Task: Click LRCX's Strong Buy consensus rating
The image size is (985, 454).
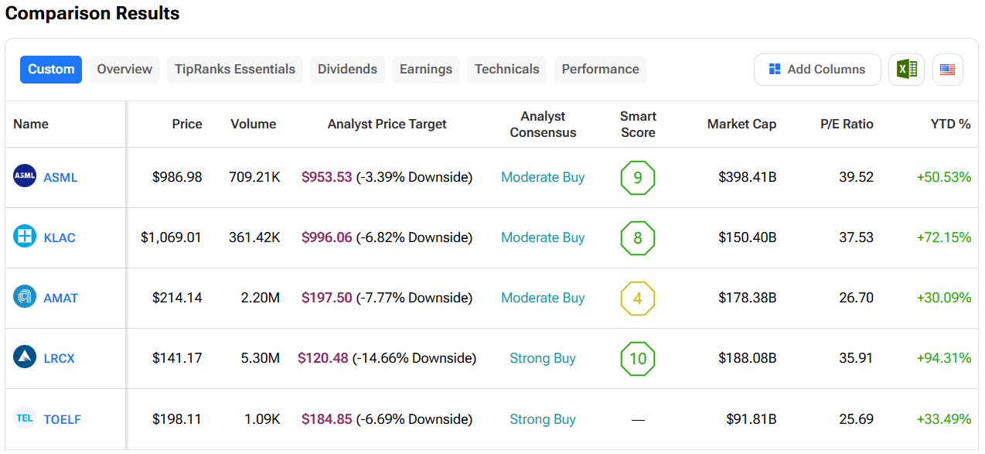Action: pos(542,358)
